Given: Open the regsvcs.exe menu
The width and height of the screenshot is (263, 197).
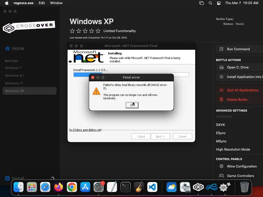Looking at the screenshot, I should (x=23, y=3).
